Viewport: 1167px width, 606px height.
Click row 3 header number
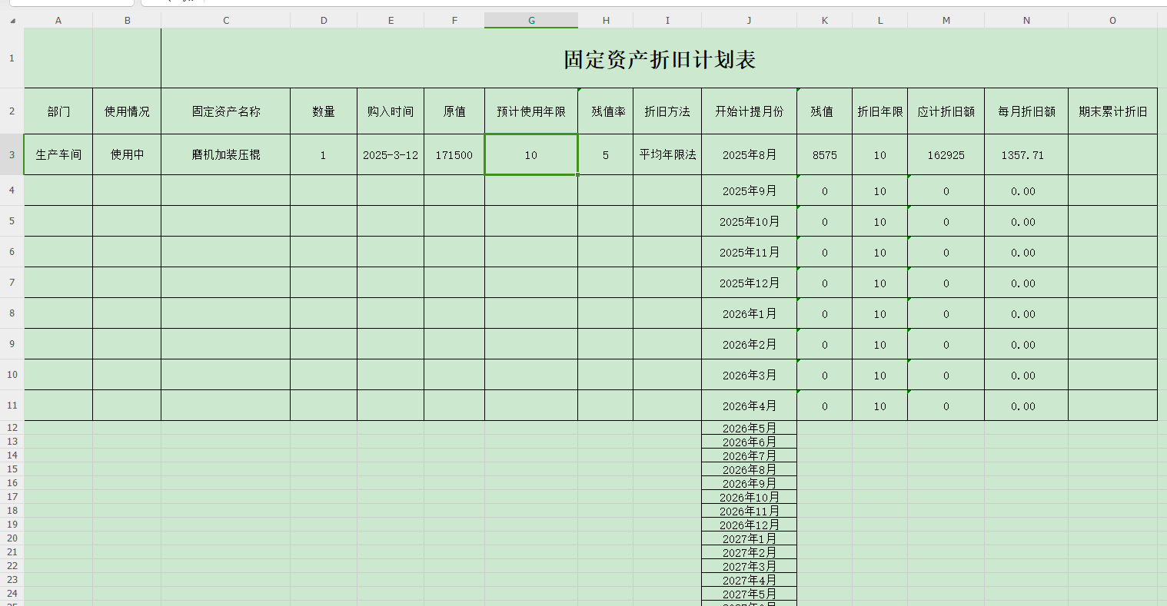pos(12,154)
